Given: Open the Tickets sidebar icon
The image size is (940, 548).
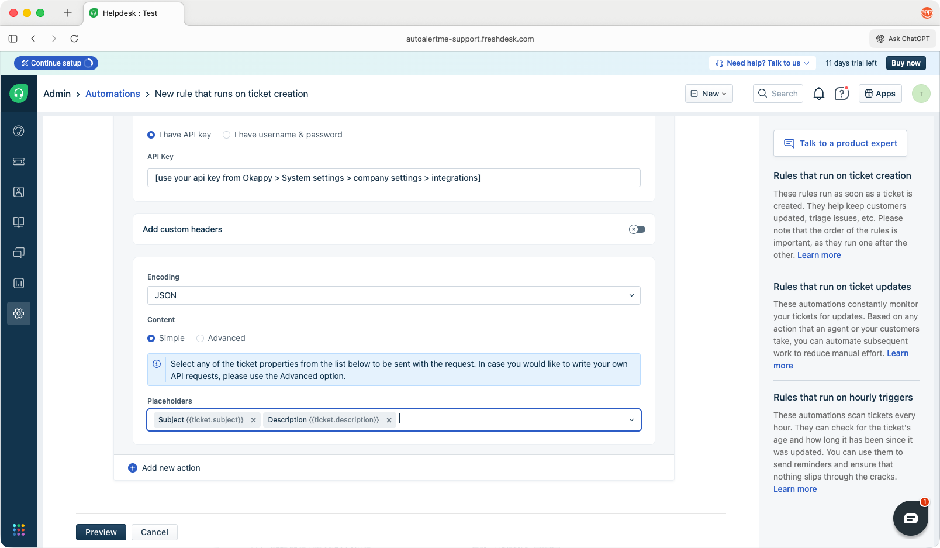Looking at the screenshot, I should coord(19,161).
